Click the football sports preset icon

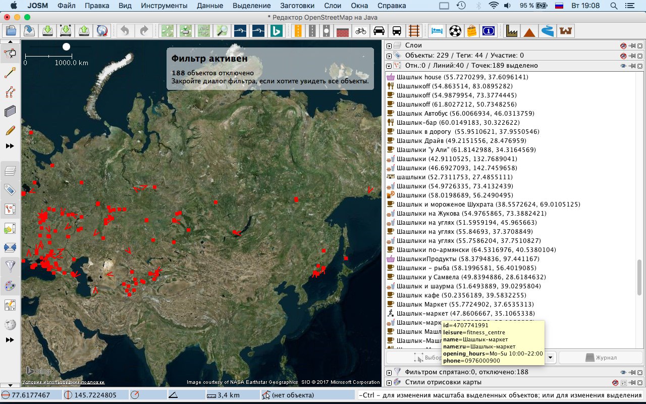point(455,31)
